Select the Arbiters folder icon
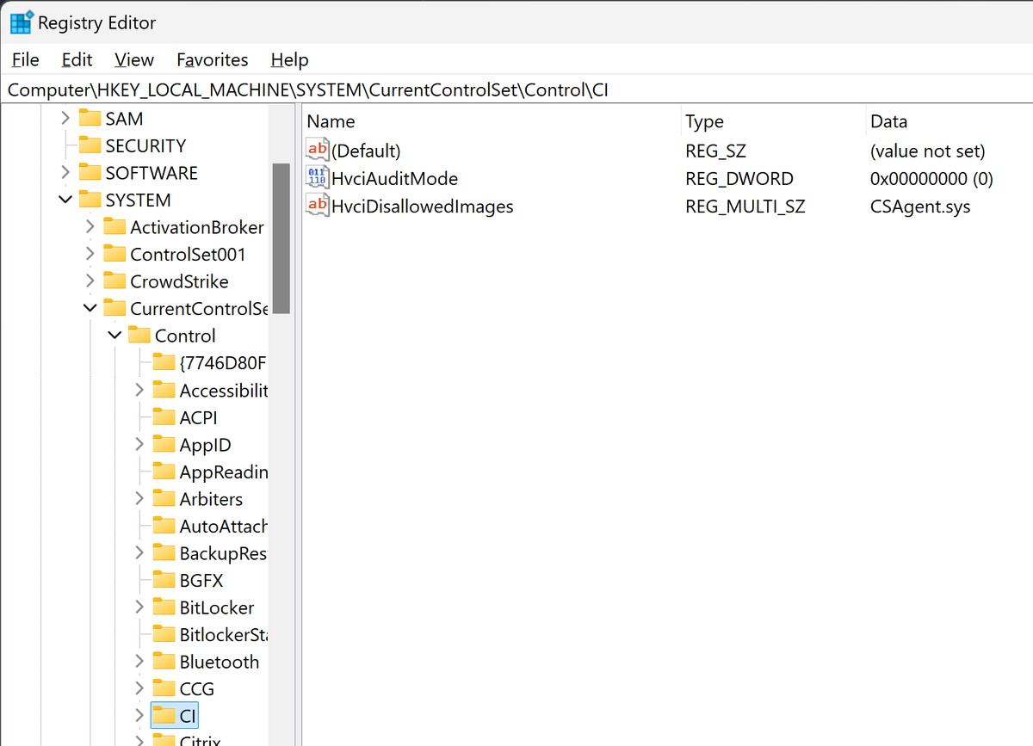Screen dimensions: 1033x746 pos(164,499)
